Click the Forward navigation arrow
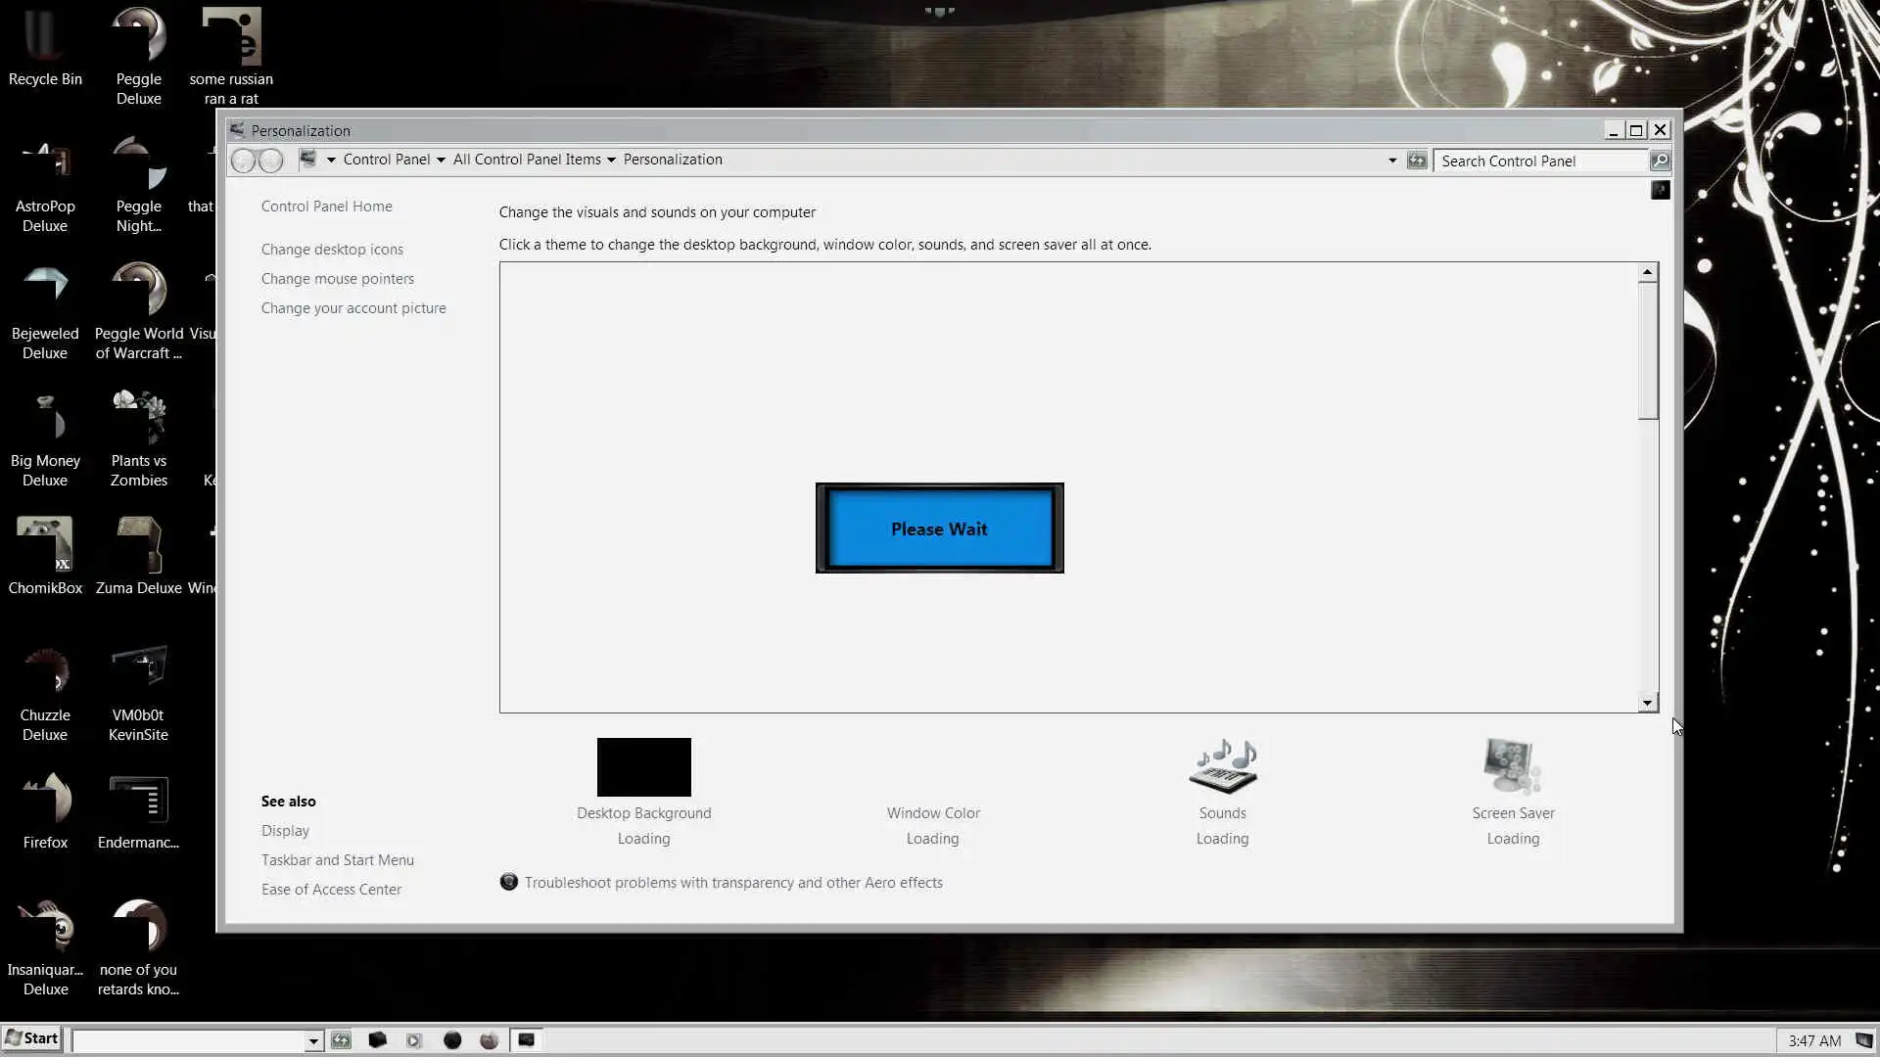 tap(271, 161)
